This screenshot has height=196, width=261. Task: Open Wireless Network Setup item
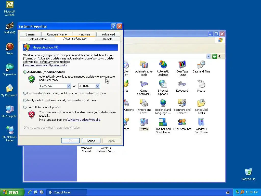[x=106, y=150]
